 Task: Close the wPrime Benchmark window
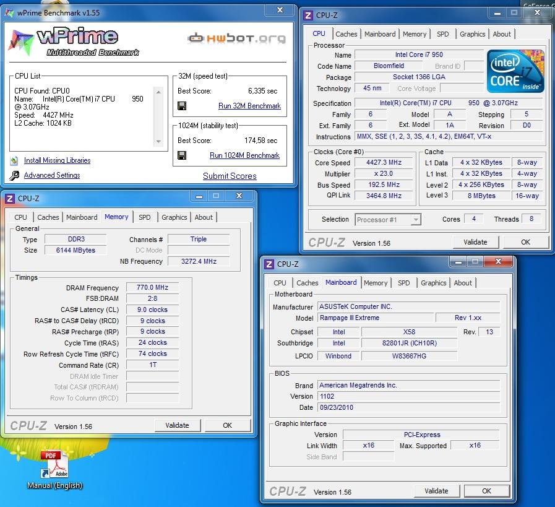click(280, 11)
